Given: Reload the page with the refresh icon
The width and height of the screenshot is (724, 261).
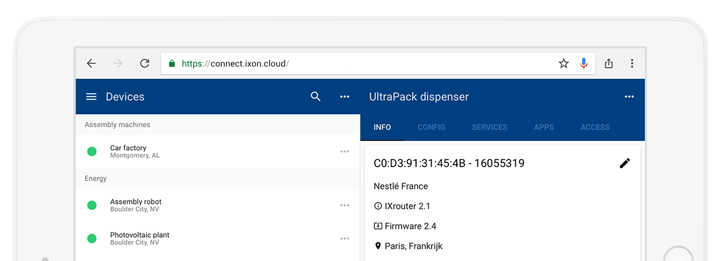Looking at the screenshot, I should pyautogui.click(x=145, y=63).
